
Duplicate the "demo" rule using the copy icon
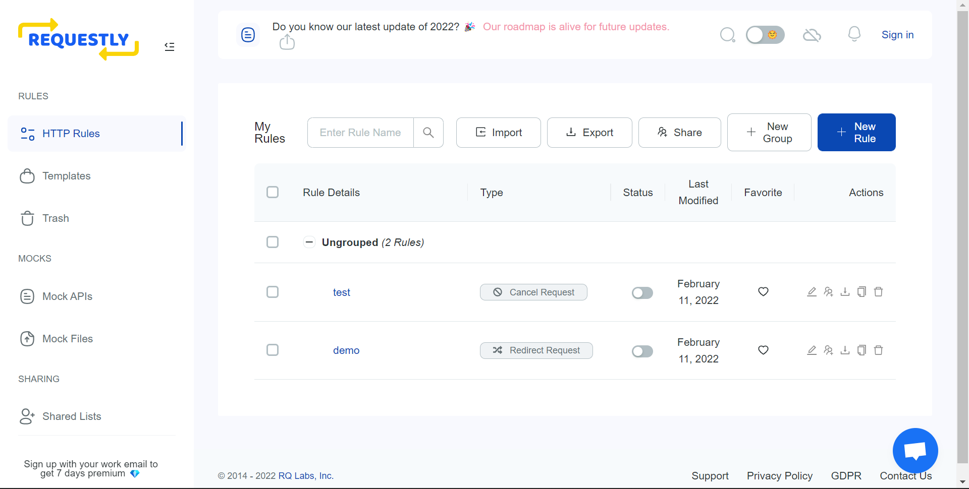(x=862, y=350)
